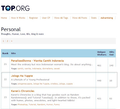Select the Humor tag
Screen dimensions: 120x109
49,104
